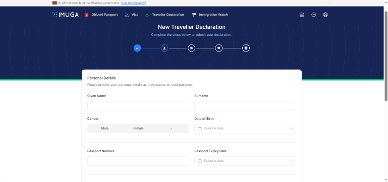
Task: Click the green airplane Traveller Declaration icon
Action: [147, 15]
